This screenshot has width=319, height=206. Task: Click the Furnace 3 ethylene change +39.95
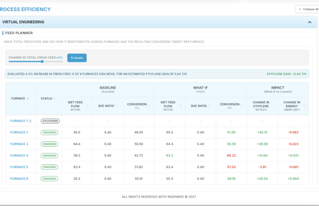pyautogui.click(x=262, y=144)
